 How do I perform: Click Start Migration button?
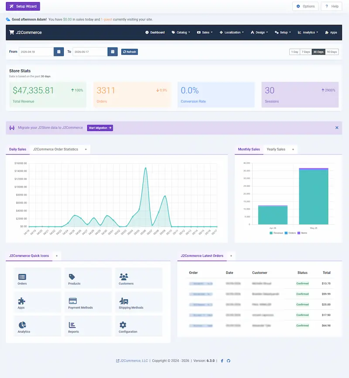click(100, 128)
